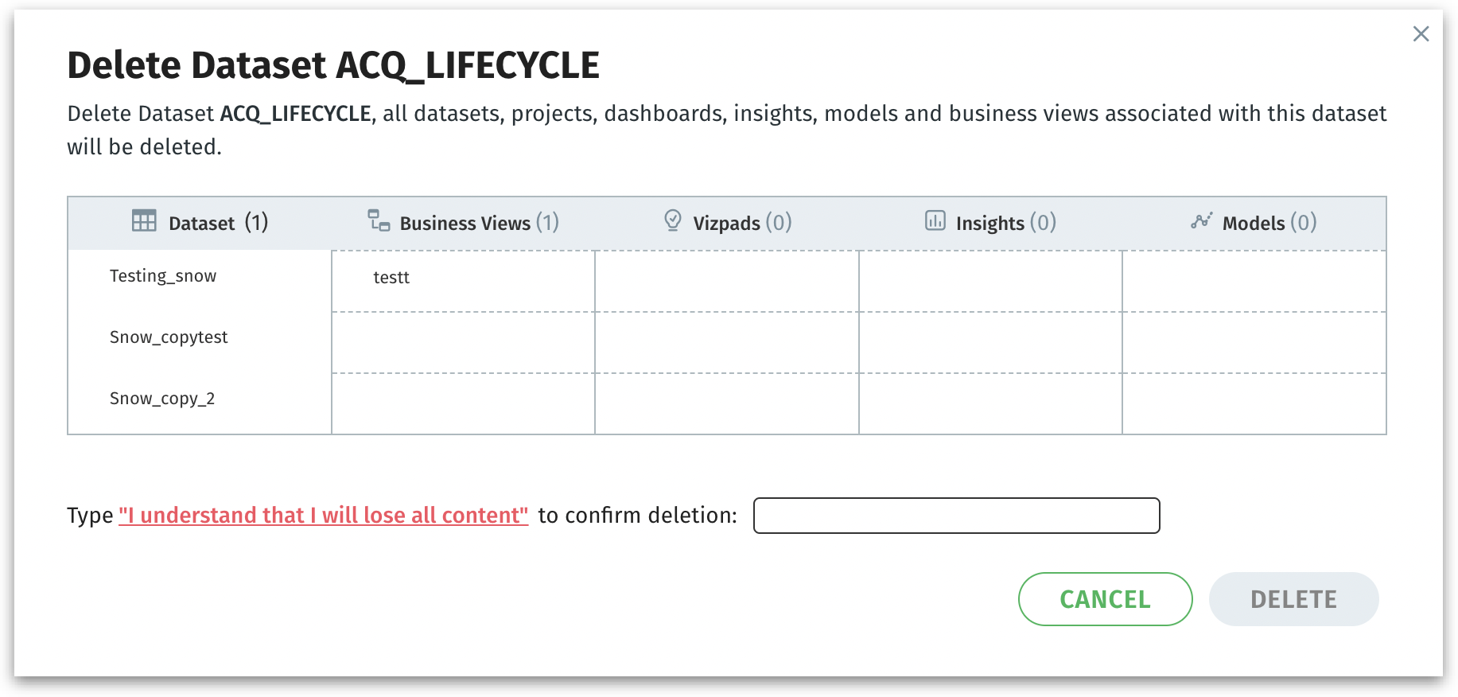Select the Snow_copytest dataset entry
The height and width of the screenshot is (697, 1458).
[x=169, y=337]
